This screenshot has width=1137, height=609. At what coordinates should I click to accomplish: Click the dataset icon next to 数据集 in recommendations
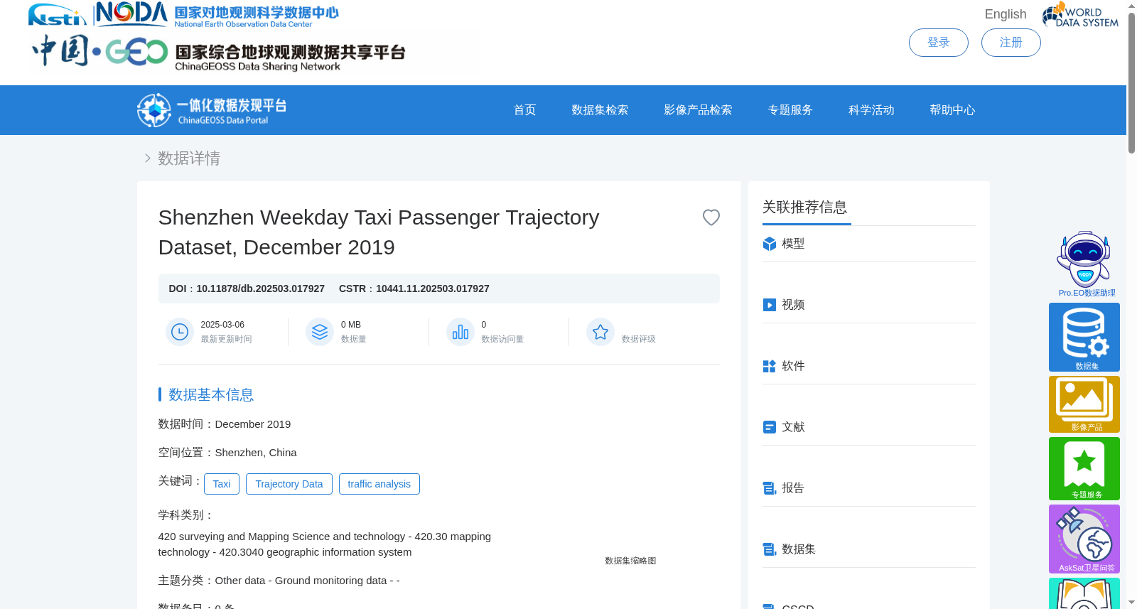(769, 549)
